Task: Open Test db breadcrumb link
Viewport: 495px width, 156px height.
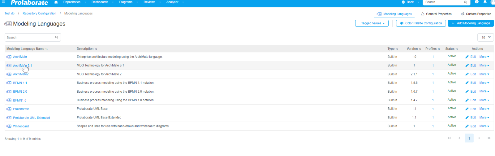Action: 9,14
